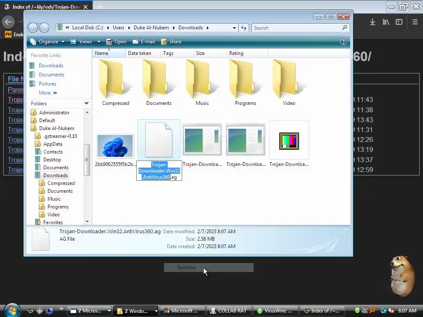The width and height of the screenshot is (423, 317).
Task: Click folder tree scrollbar up arrow
Action: point(87,112)
